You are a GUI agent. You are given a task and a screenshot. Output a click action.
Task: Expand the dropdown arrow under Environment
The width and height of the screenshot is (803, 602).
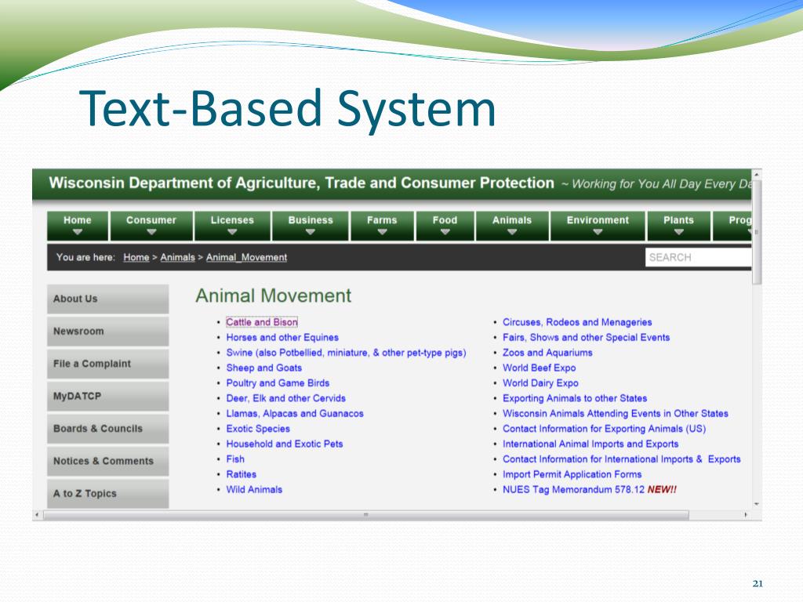click(598, 232)
